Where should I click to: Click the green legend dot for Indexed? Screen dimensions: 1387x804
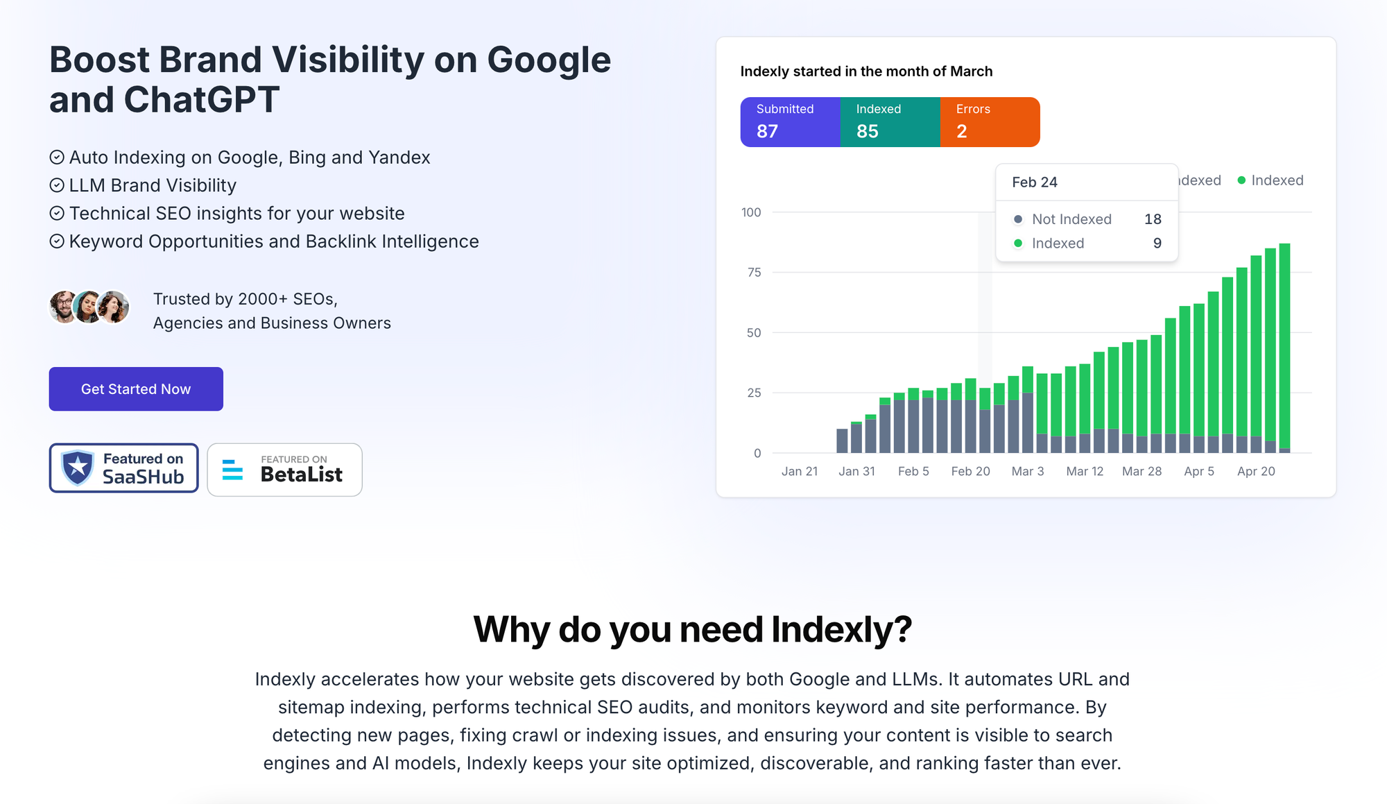coord(1241,180)
